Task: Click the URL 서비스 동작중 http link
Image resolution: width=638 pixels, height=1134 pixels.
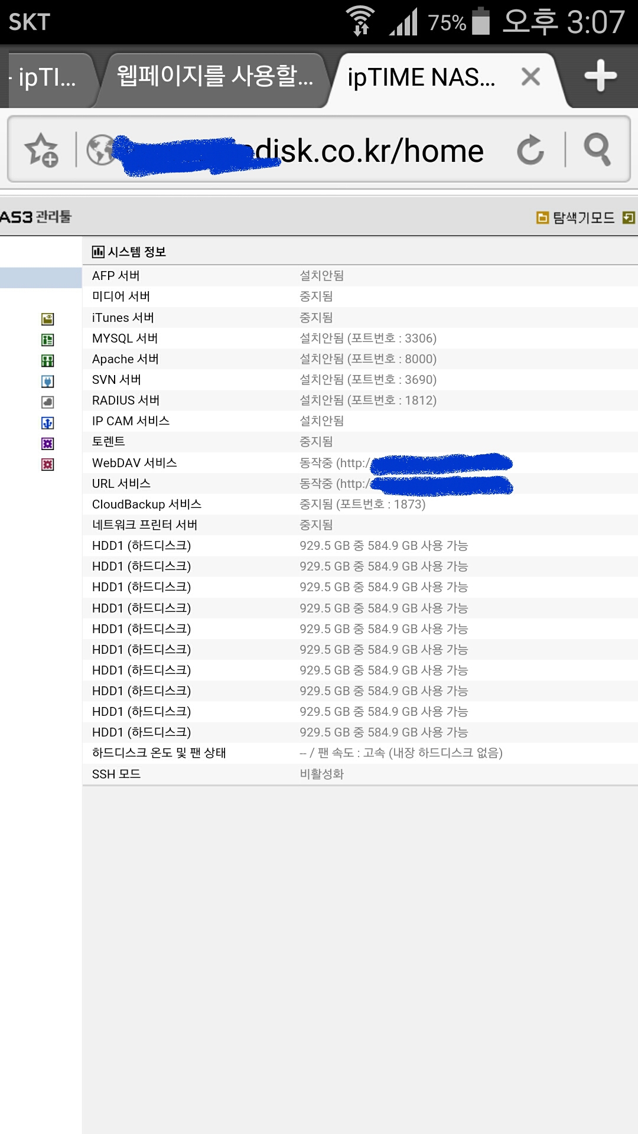Action: point(406,484)
